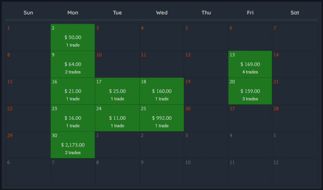The image size is (323, 190).
Task: Click day 24 showing $11.00
Action: (117, 118)
